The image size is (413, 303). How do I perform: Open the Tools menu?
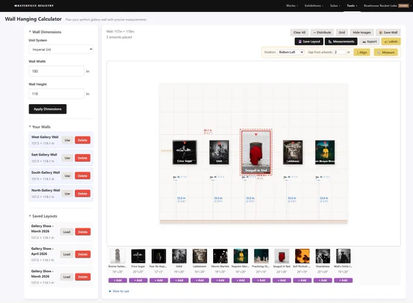pyautogui.click(x=352, y=5)
